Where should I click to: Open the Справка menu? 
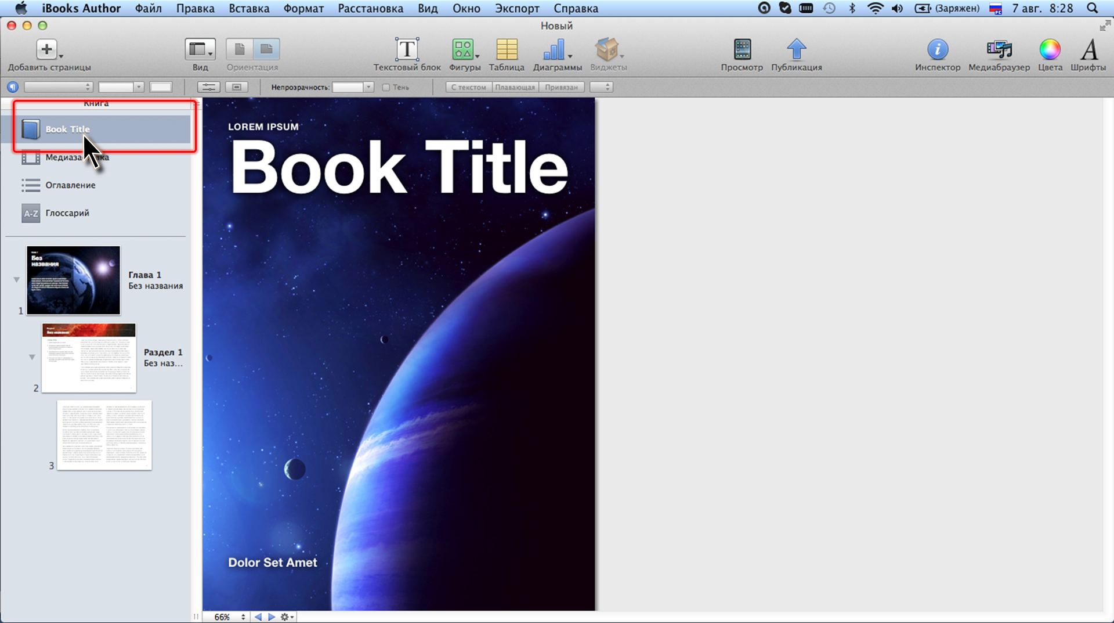click(576, 8)
